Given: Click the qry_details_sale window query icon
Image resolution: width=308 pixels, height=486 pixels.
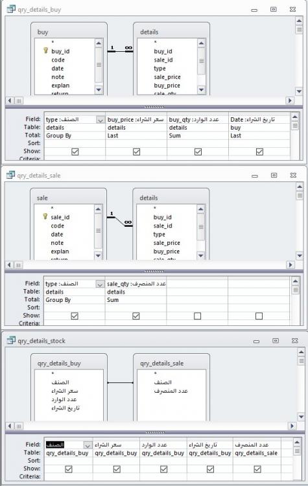Looking at the screenshot, I should 10,175.
